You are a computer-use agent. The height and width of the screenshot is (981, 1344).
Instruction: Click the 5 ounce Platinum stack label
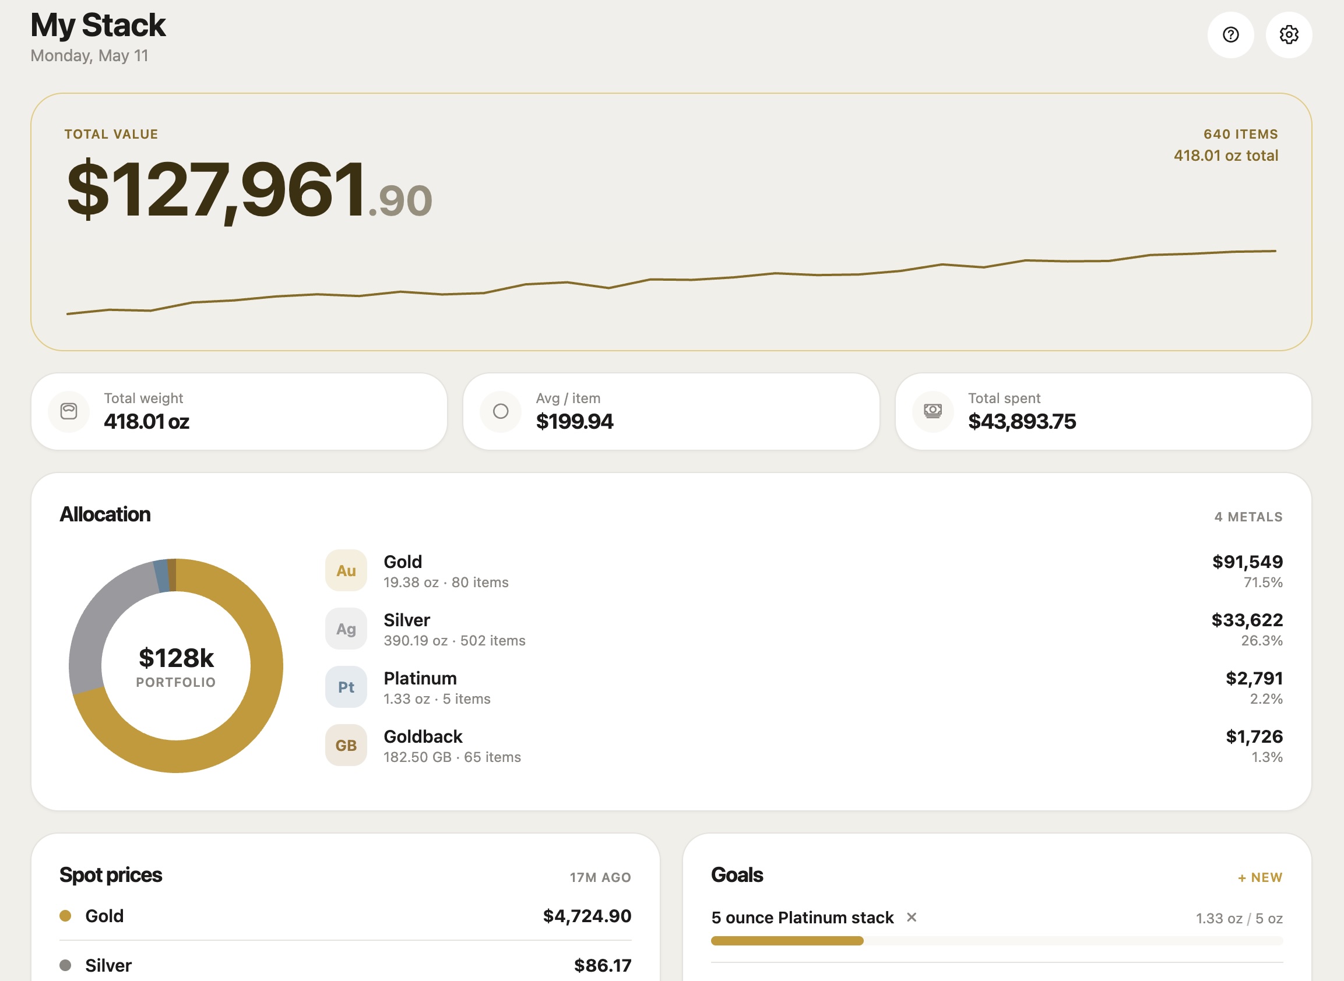[x=802, y=918]
